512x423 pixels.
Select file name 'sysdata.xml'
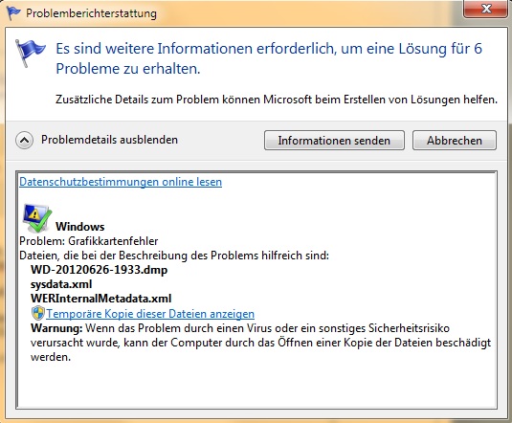pyautogui.click(x=61, y=284)
